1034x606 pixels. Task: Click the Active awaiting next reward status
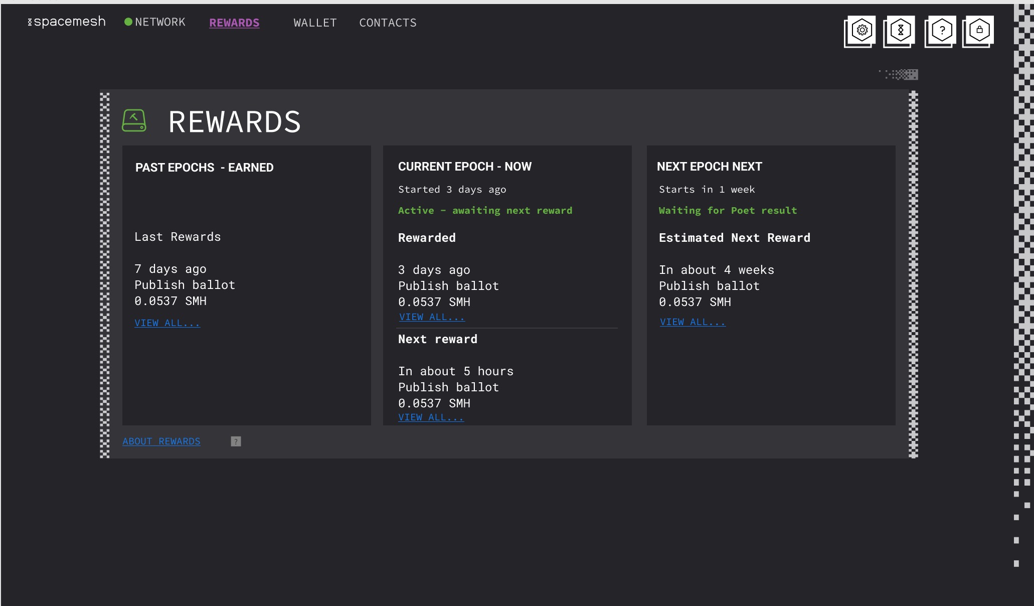tap(485, 210)
